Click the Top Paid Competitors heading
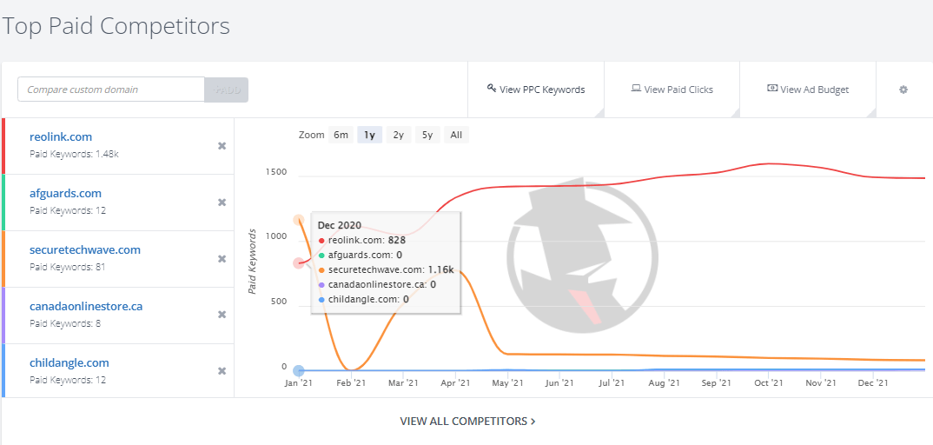This screenshot has height=445, width=933. [116, 27]
